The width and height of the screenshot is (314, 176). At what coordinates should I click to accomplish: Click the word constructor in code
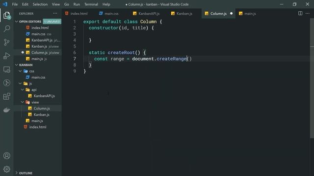(x=104, y=28)
